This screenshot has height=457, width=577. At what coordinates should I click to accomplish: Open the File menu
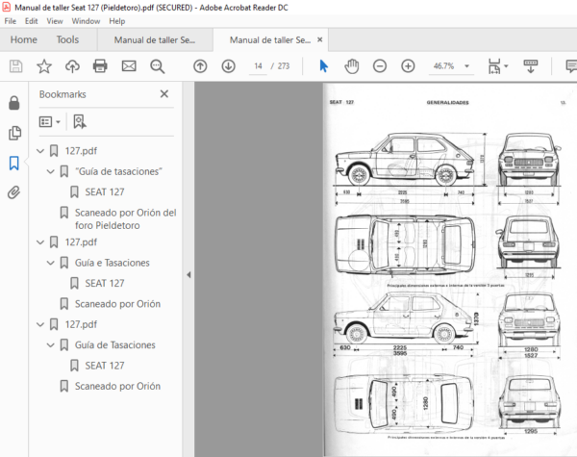click(x=10, y=21)
